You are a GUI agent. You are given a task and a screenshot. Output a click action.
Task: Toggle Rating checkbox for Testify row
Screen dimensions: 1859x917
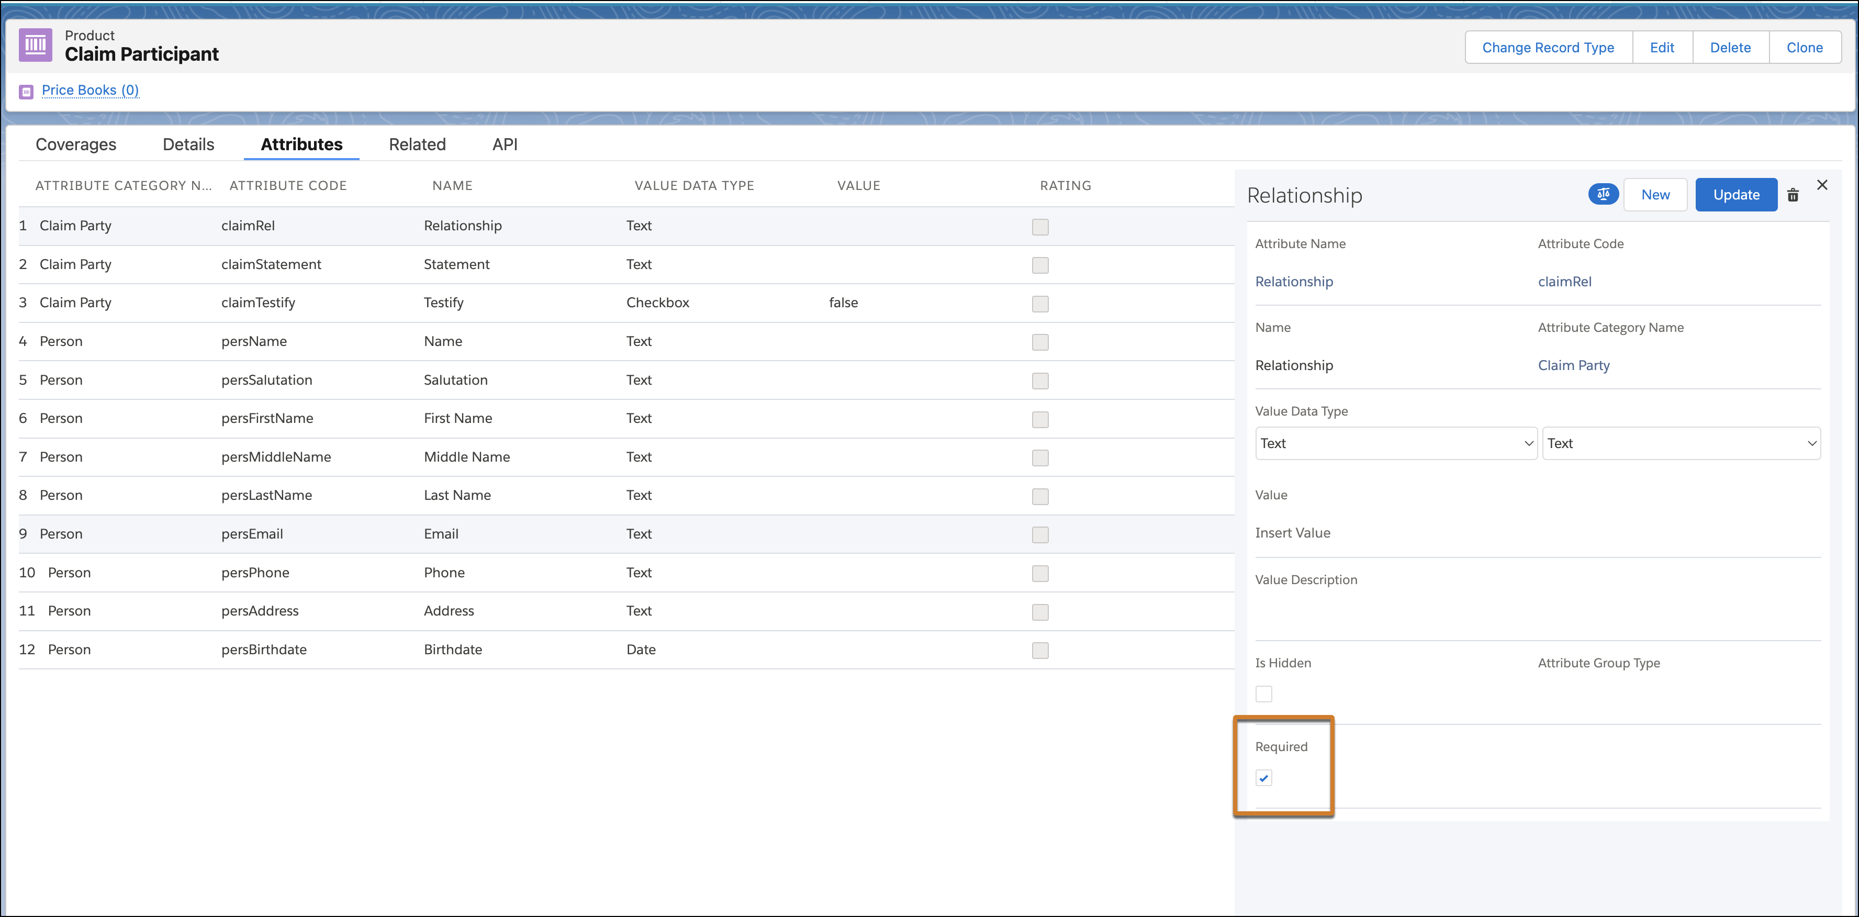pyautogui.click(x=1040, y=304)
